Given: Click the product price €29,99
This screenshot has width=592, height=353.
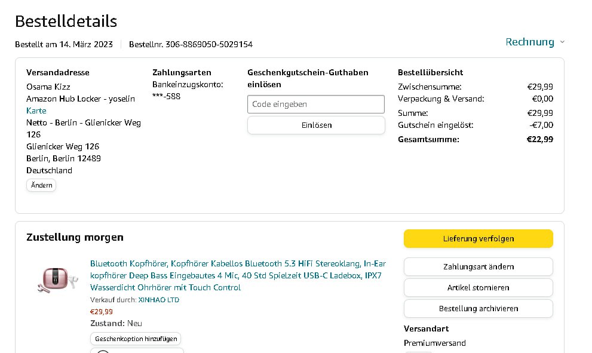Looking at the screenshot, I should click(101, 311).
